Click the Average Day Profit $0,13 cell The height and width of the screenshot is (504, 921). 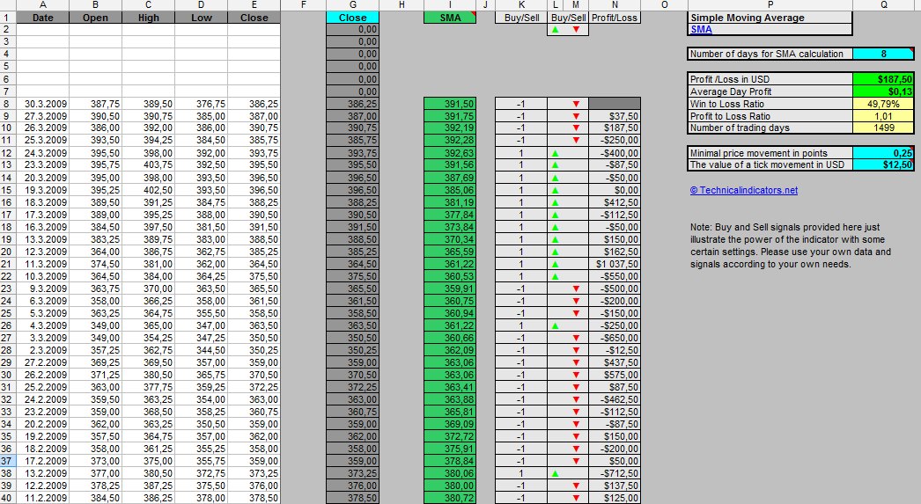(883, 91)
